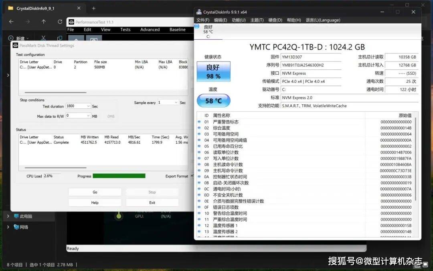Click the 主机总计写入 12768 GB value
Screen dimensions: 433x271
401,65
